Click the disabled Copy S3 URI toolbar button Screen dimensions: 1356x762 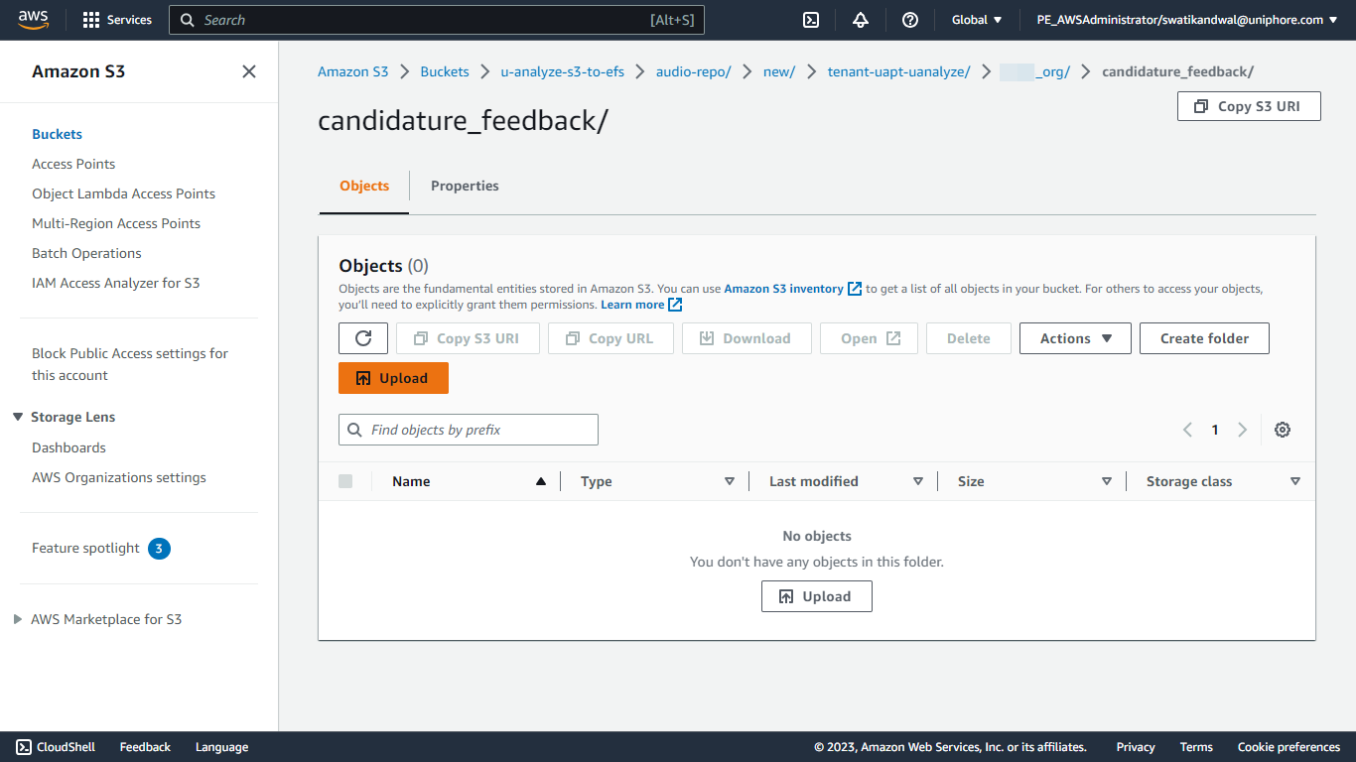pyautogui.click(x=468, y=338)
